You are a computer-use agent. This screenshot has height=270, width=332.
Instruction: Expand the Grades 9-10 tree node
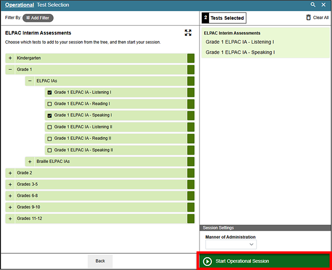(10, 207)
